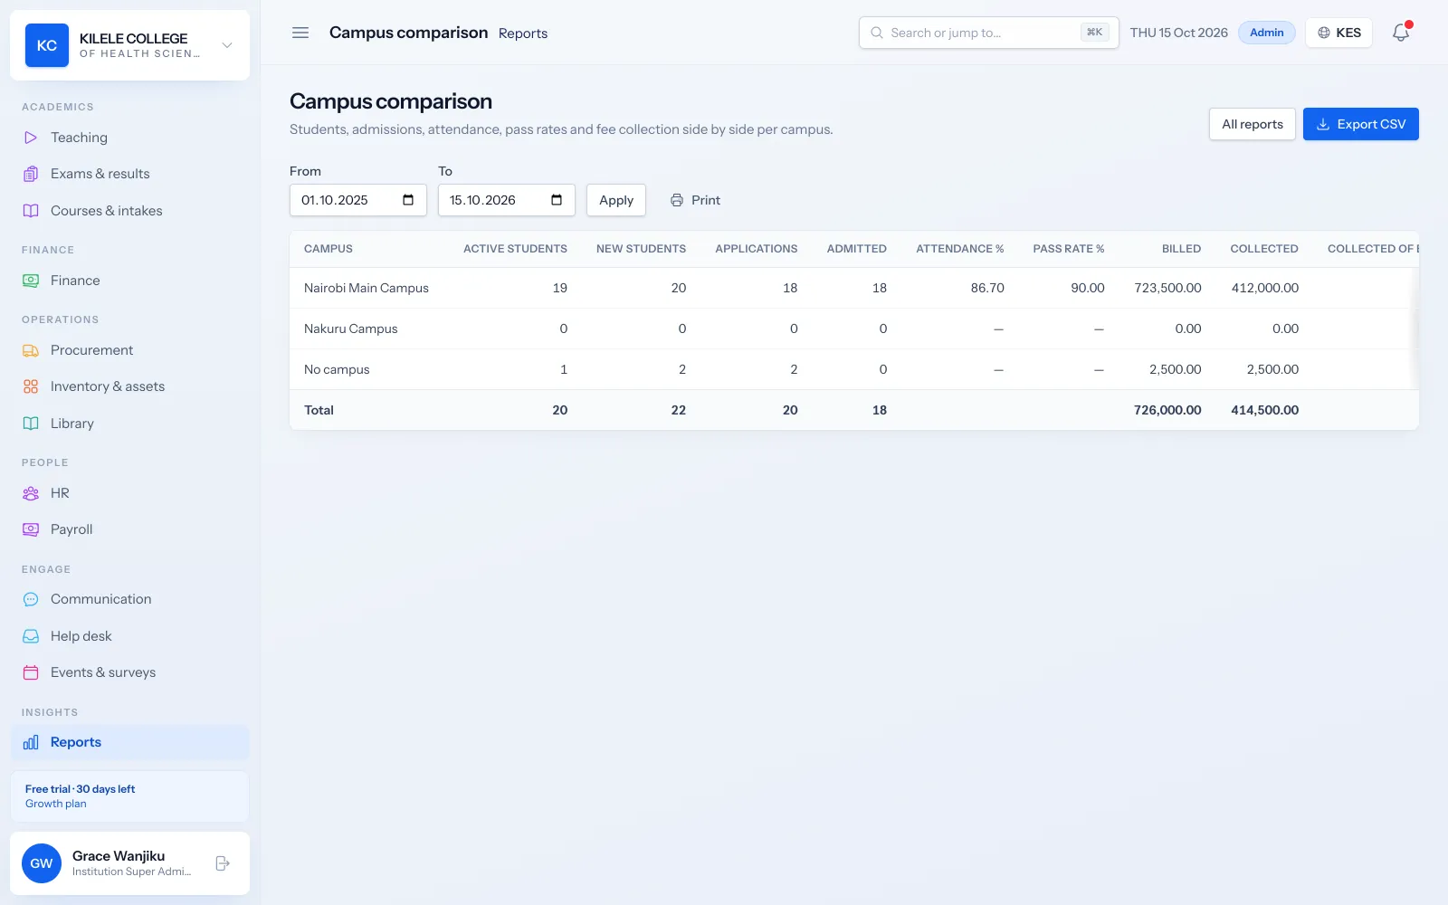This screenshot has height=905, width=1448.
Task: Open Teaching in the sidebar
Action: point(129,138)
